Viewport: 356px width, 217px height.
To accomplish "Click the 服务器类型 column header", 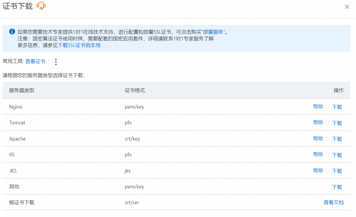I will 22,90.
